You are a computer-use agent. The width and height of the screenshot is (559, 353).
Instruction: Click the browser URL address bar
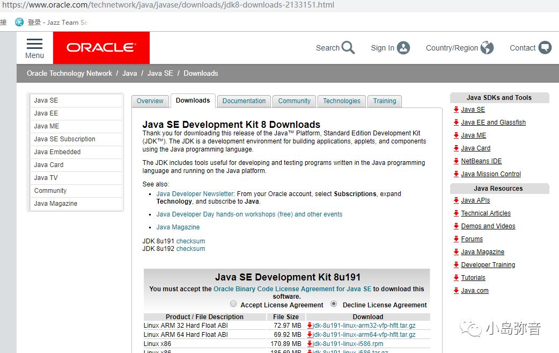tap(215, 5)
